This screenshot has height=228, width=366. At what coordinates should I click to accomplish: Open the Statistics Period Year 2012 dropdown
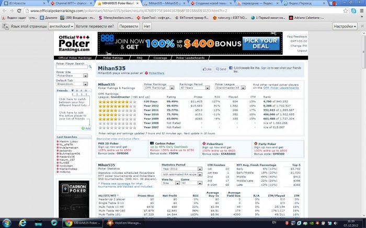click(182, 169)
